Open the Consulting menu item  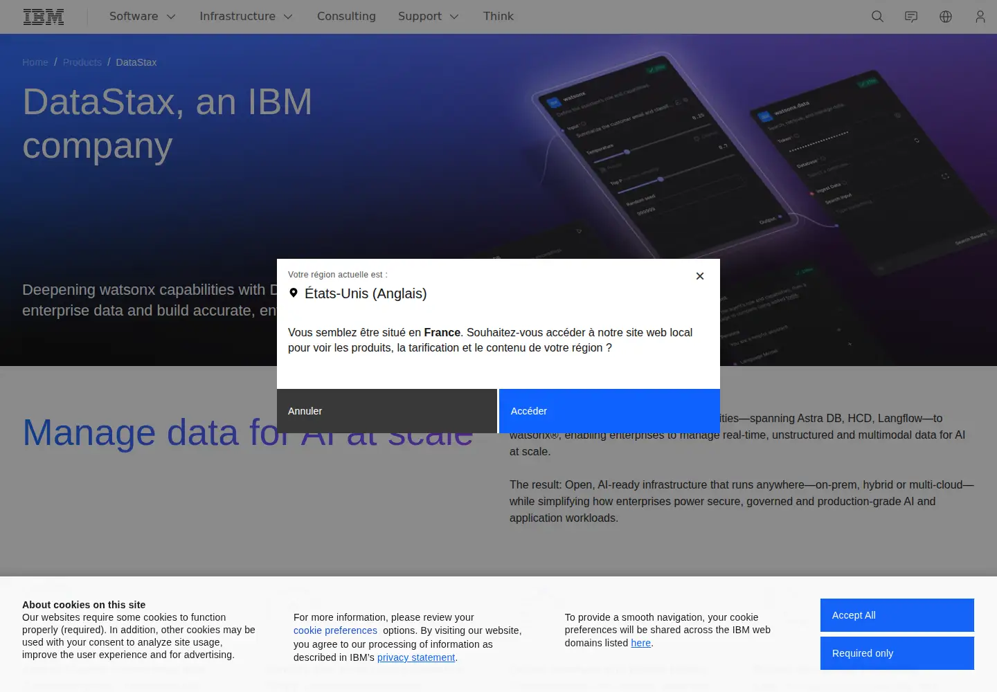pyautogui.click(x=346, y=17)
